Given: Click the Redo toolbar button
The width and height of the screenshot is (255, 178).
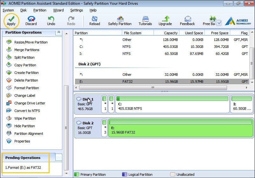Looking at the screenshot, I should click(71, 21).
